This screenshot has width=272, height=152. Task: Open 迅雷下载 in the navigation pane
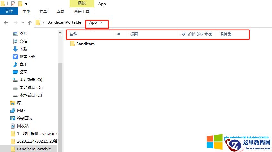[x=27, y=57]
